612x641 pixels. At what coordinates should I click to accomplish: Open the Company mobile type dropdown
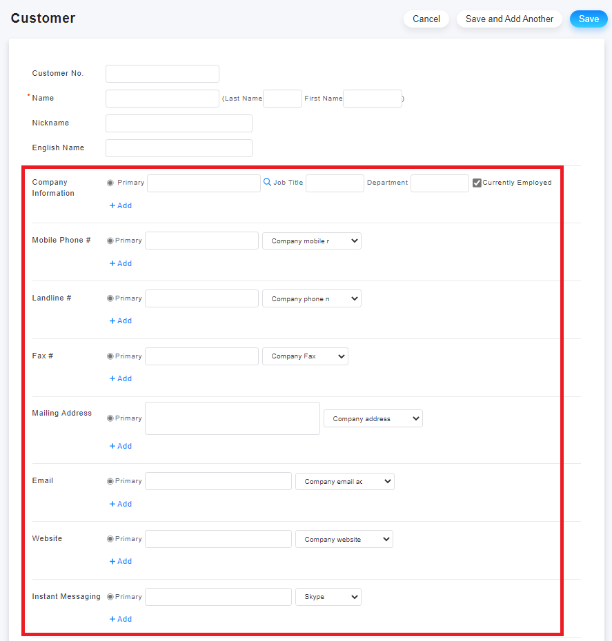coord(312,241)
